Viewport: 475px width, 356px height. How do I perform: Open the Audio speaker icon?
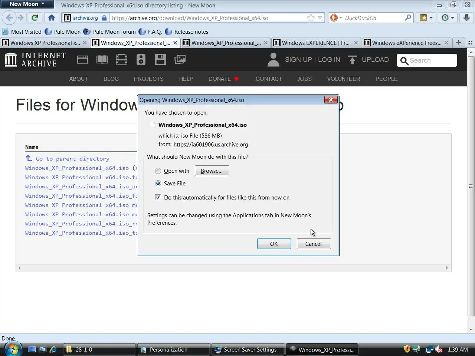(141, 60)
